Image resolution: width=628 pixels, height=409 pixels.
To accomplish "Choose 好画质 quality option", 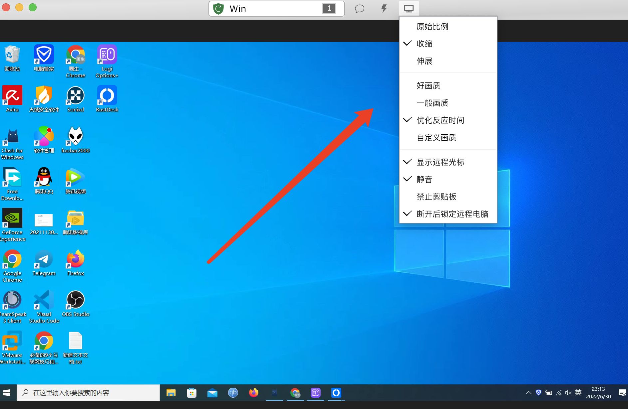I will 428,86.
